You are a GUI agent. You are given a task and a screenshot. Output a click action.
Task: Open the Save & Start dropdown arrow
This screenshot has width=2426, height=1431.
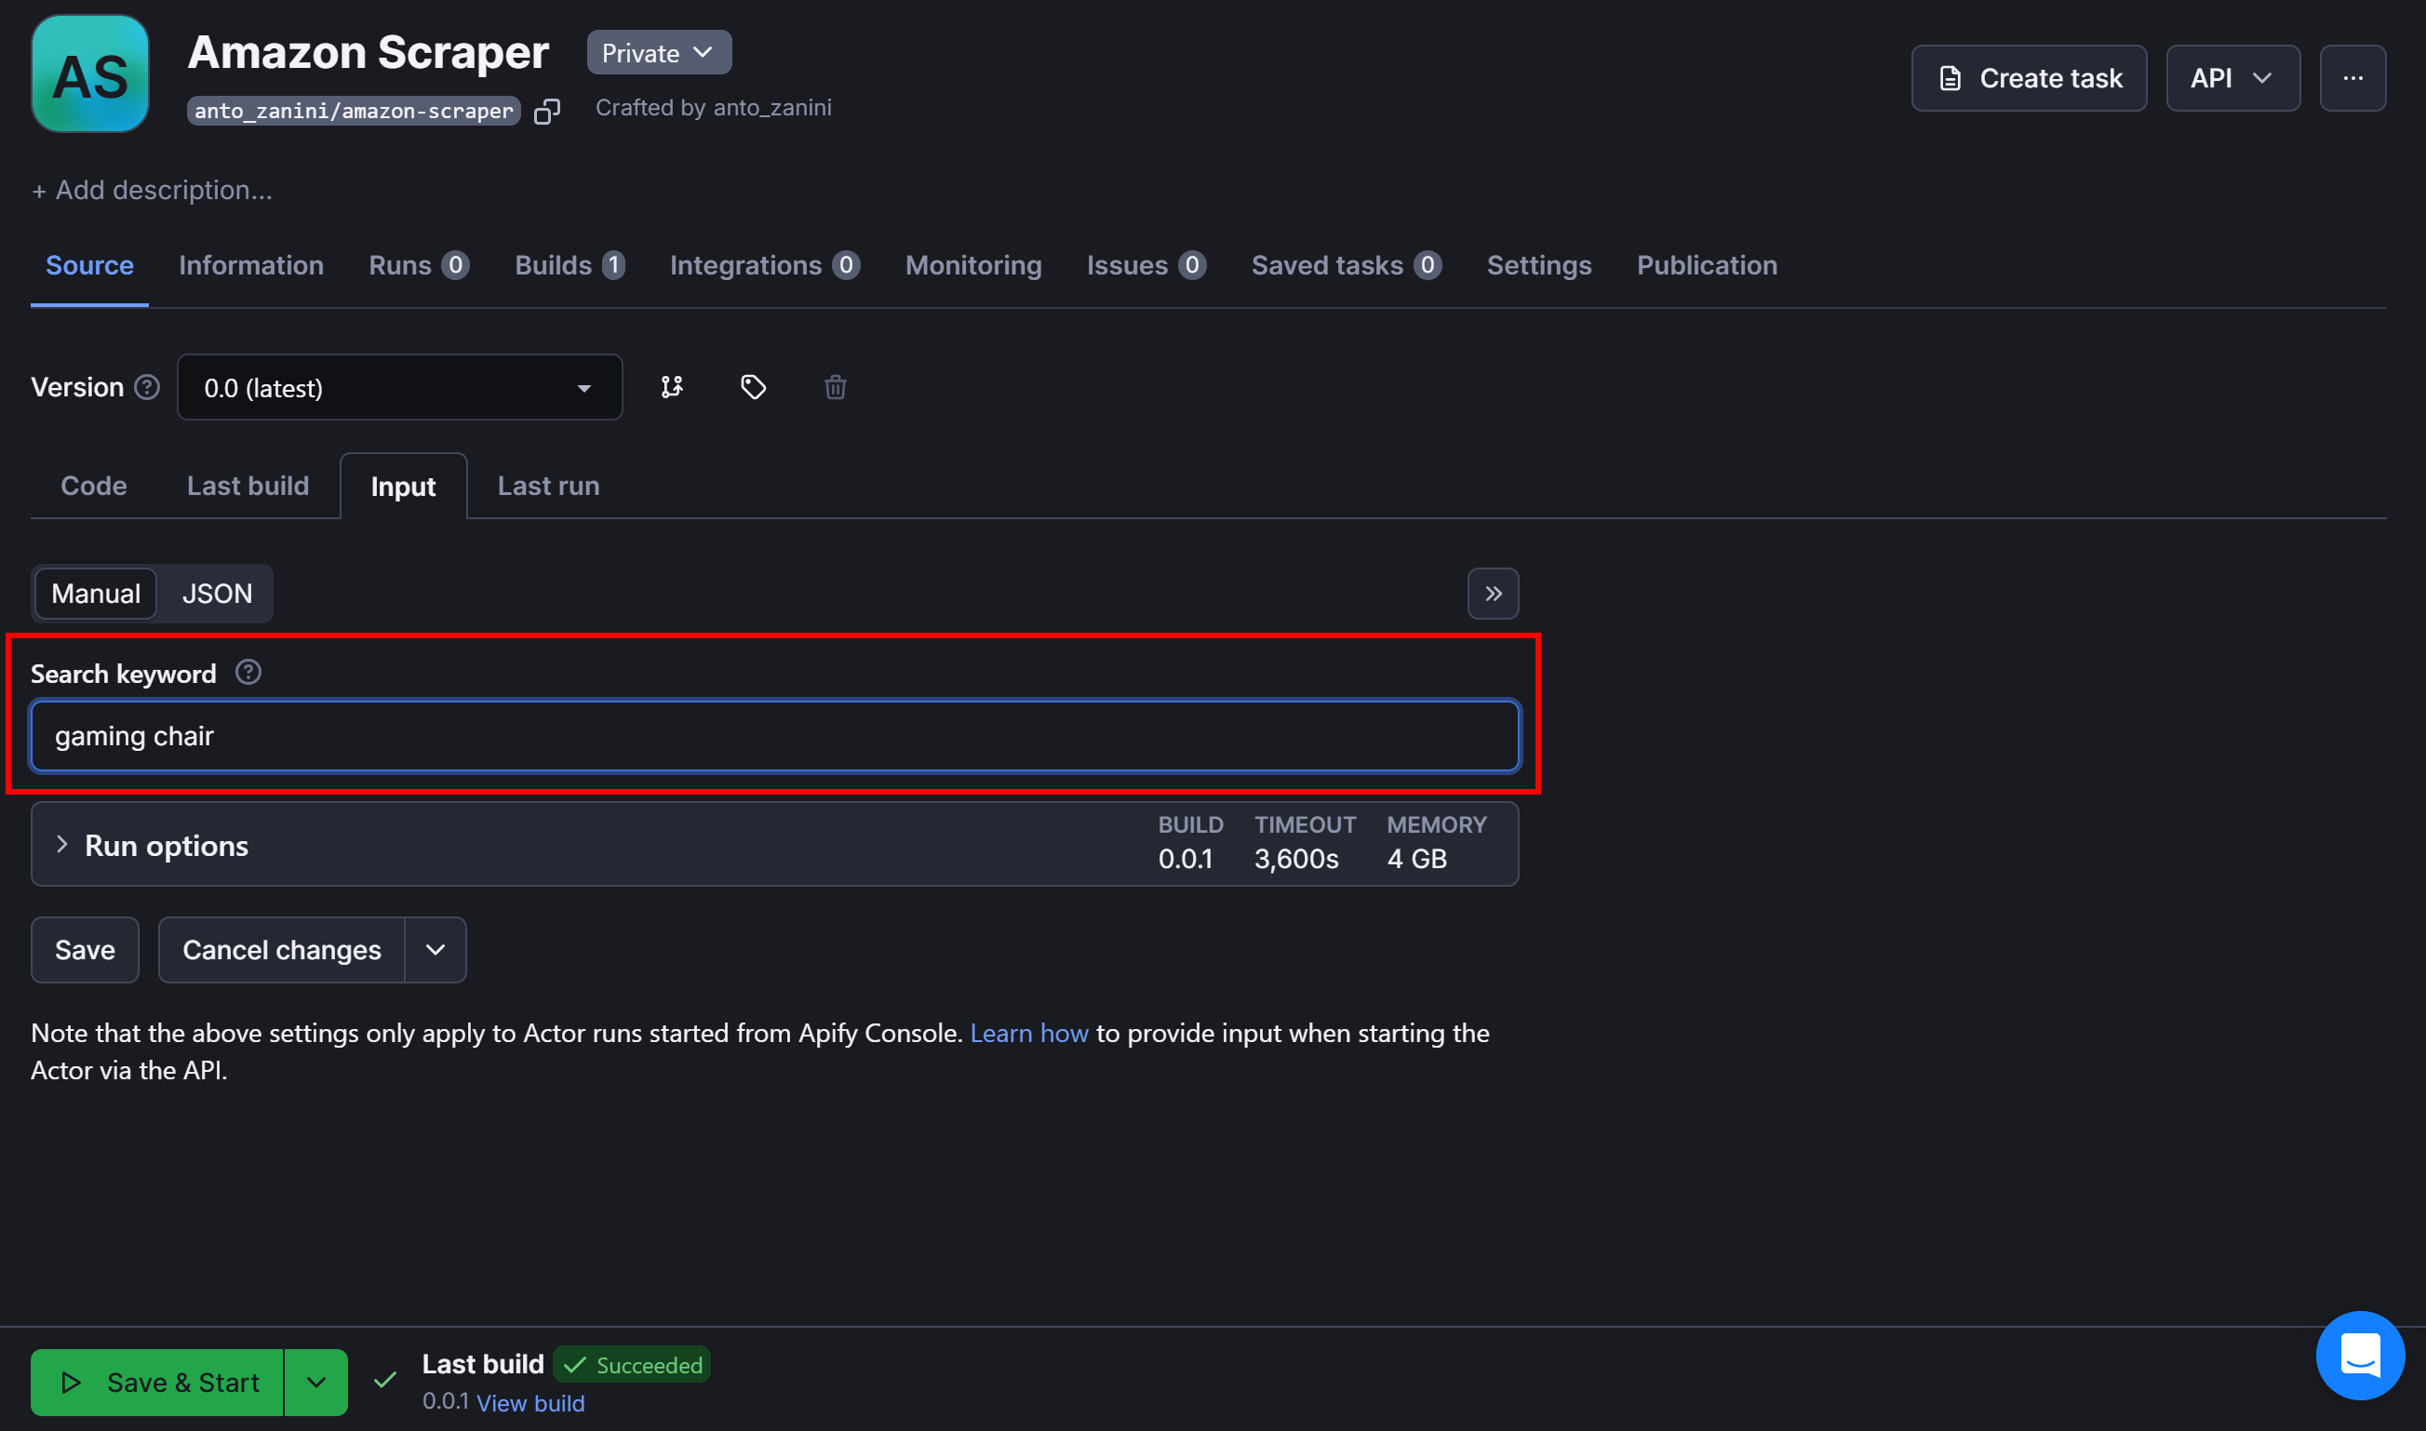[316, 1383]
